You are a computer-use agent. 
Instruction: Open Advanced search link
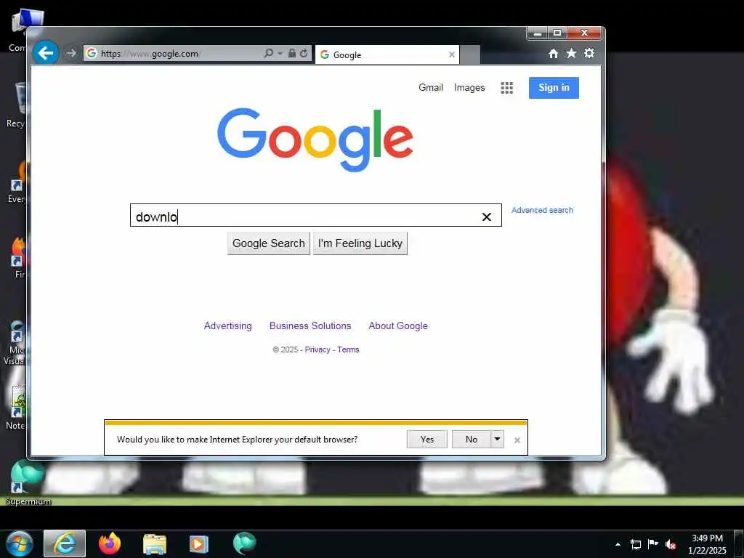point(542,210)
